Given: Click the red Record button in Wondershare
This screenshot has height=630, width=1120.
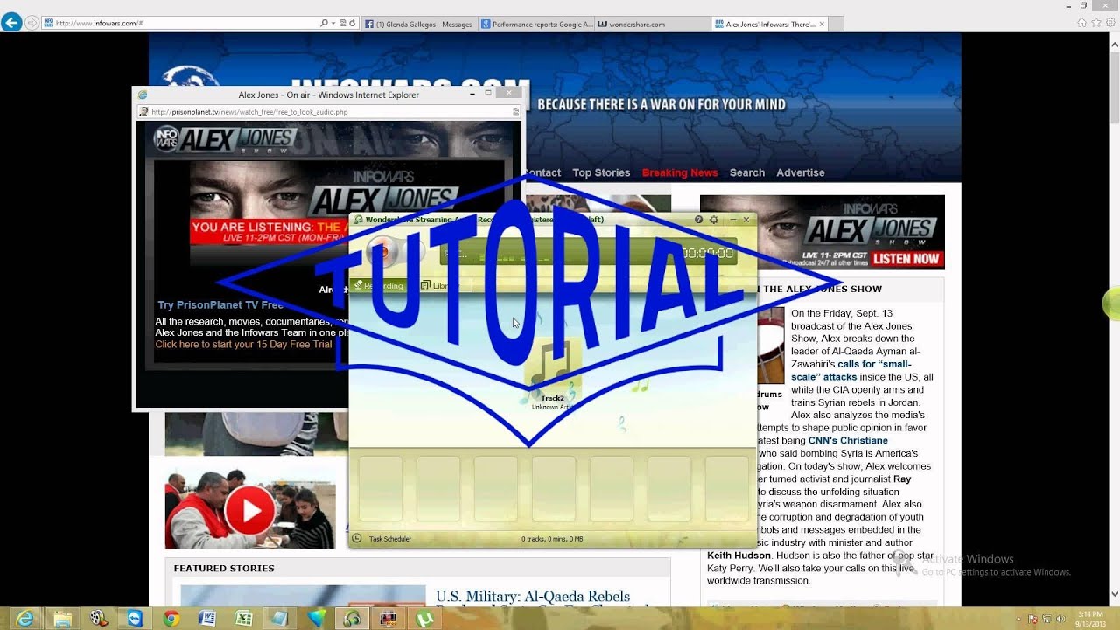Looking at the screenshot, I should (382, 253).
